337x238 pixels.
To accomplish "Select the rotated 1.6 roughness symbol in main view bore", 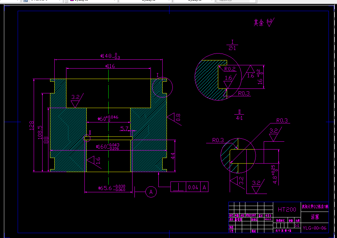I will point(94,162).
